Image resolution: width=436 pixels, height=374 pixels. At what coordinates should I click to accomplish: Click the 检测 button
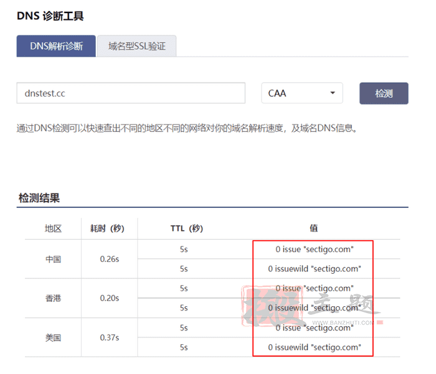click(384, 93)
